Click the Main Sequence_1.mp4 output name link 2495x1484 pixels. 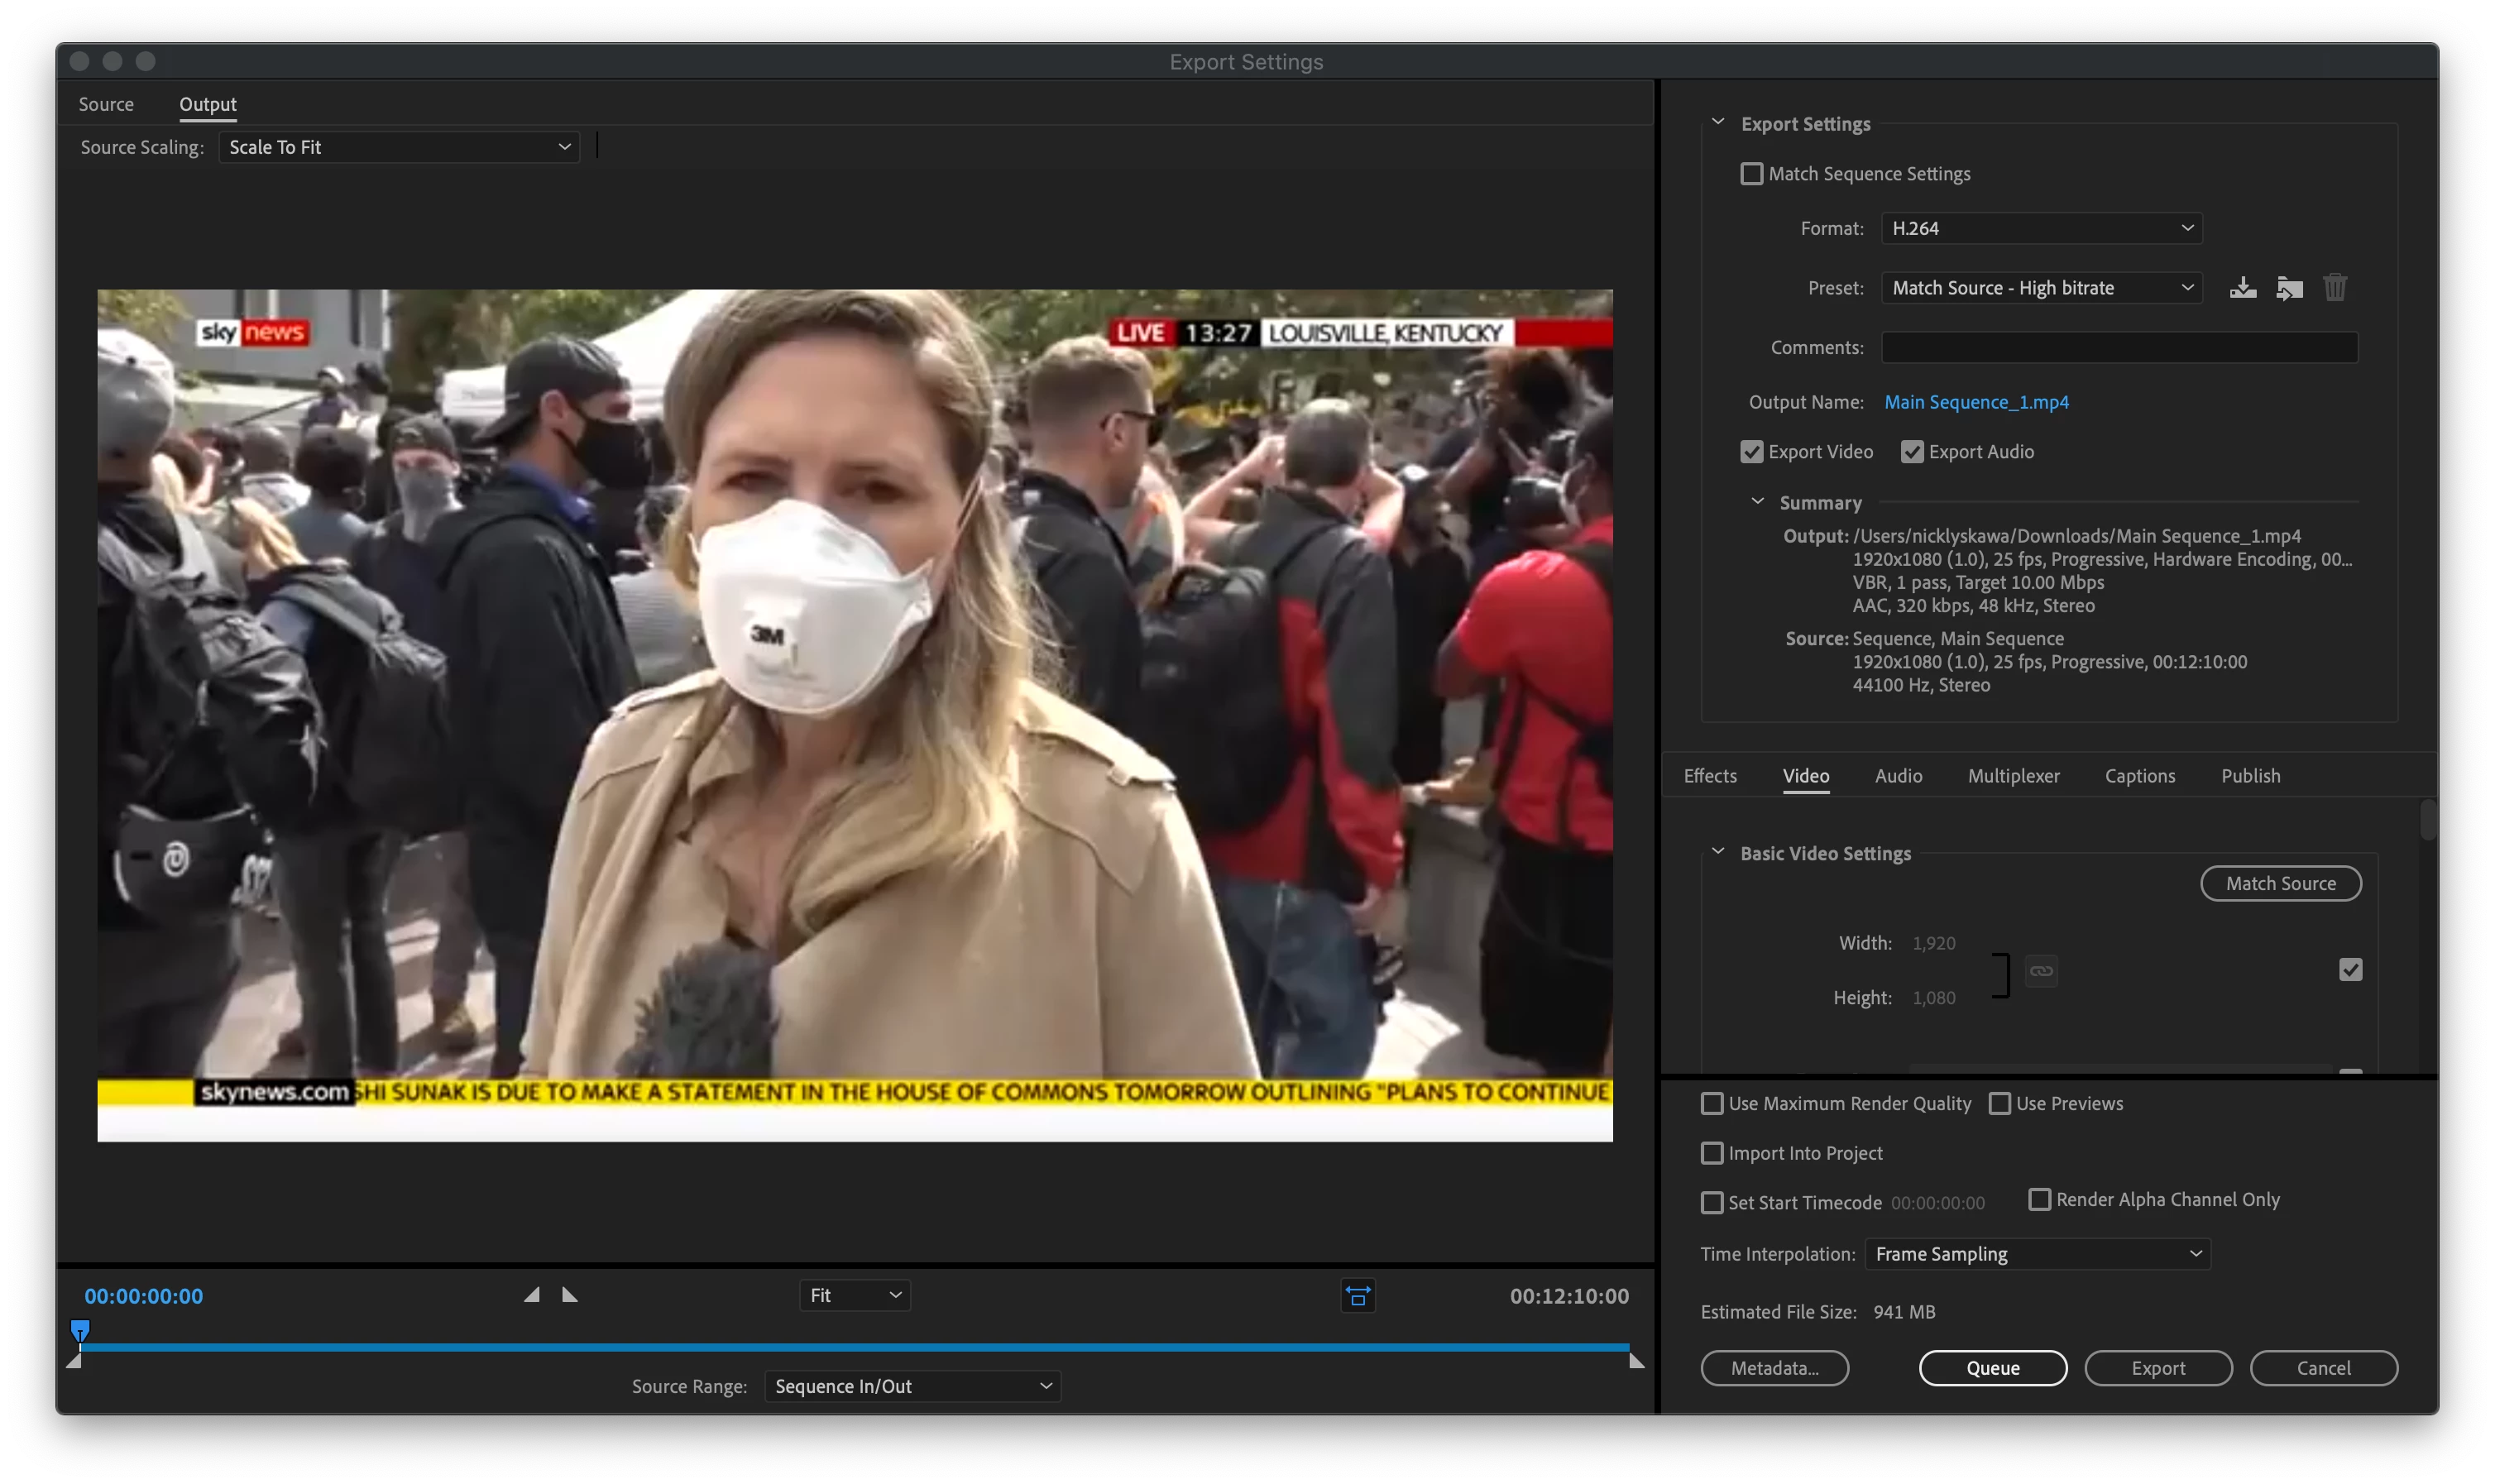[x=1976, y=402]
